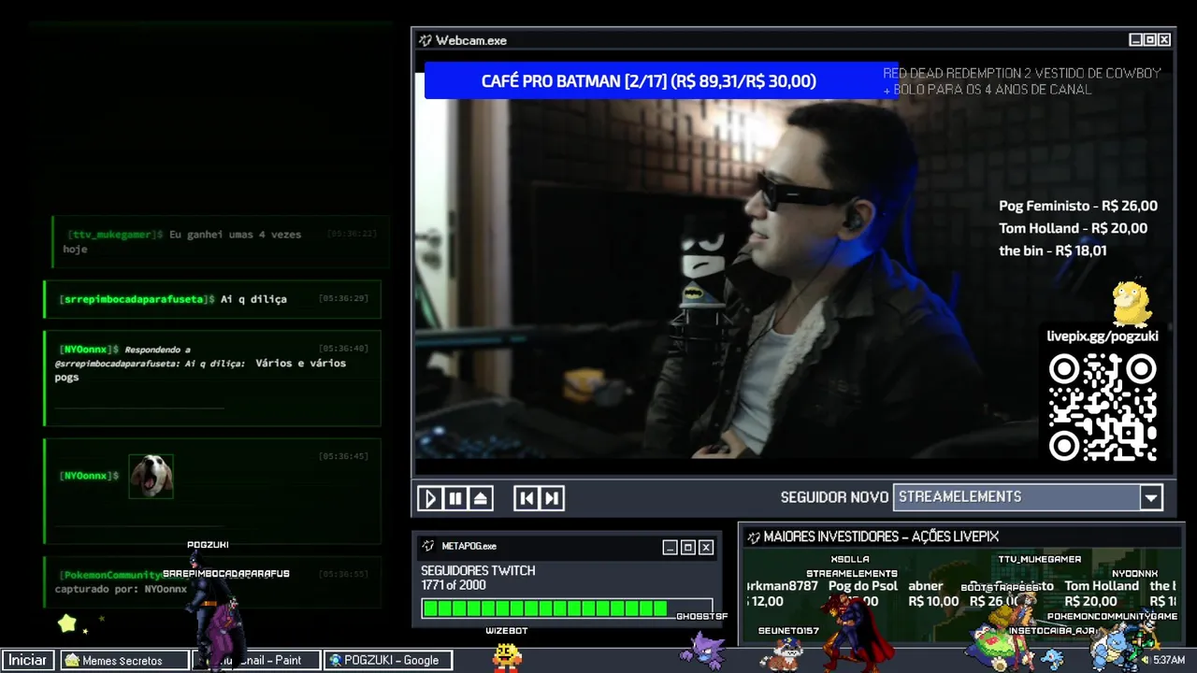This screenshot has width=1197, height=673.
Task: Click the SEGUIDOR NOVO label
Action: (834, 497)
